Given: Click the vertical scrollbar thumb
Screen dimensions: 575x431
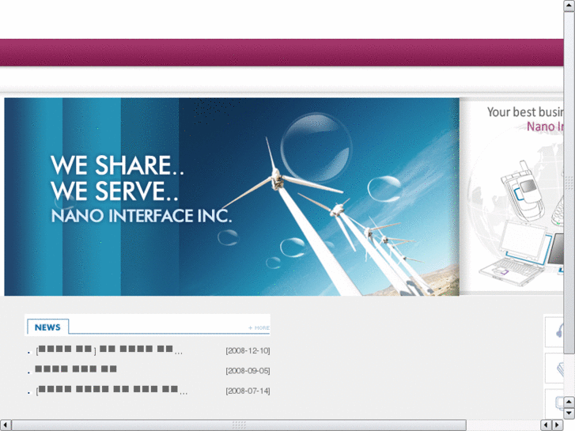Looking at the screenshot, I should point(569,183).
